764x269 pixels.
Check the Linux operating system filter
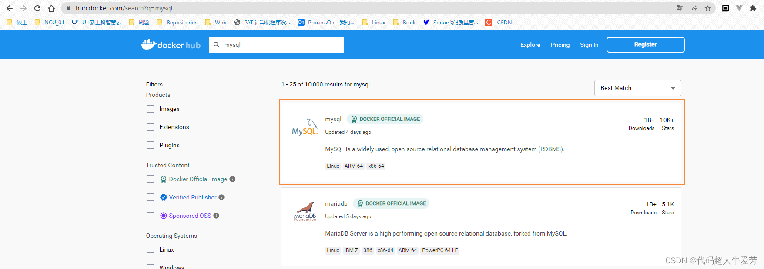coord(151,249)
